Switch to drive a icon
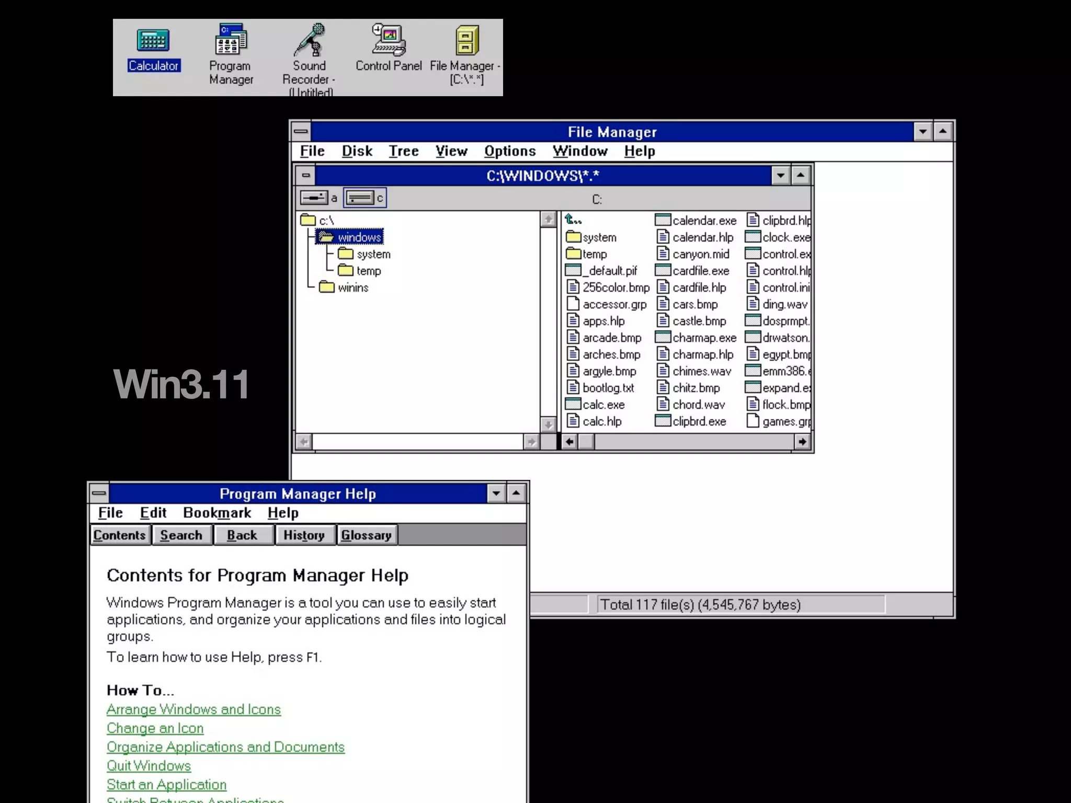The height and width of the screenshot is (803, 1071). (318, 198)
